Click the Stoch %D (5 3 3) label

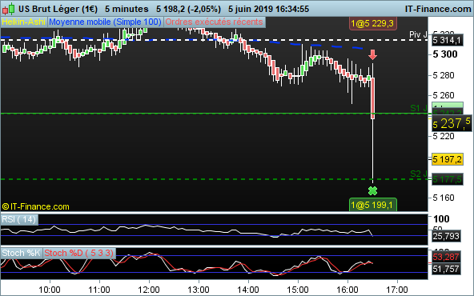point(79,253)
